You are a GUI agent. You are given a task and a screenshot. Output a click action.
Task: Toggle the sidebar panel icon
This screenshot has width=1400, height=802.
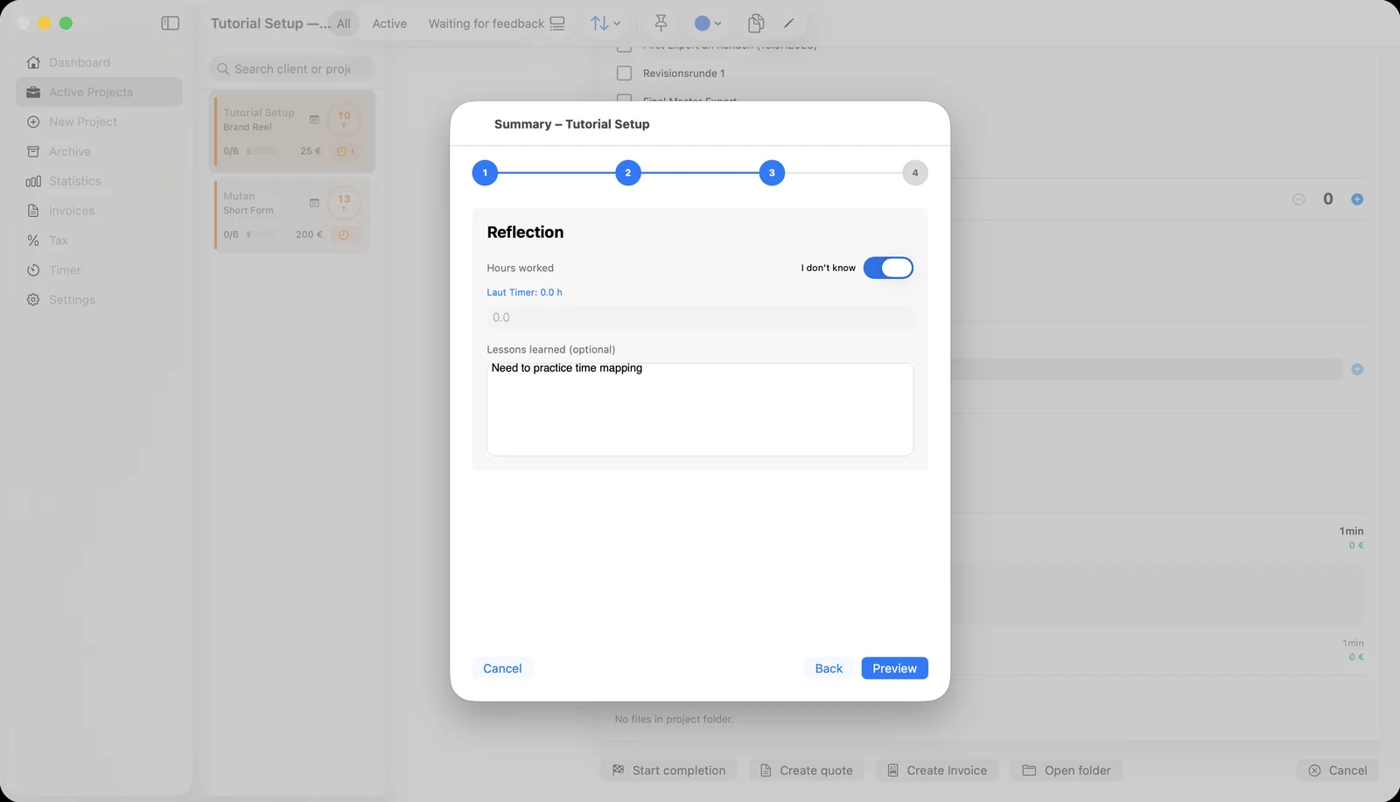point(171,24)
